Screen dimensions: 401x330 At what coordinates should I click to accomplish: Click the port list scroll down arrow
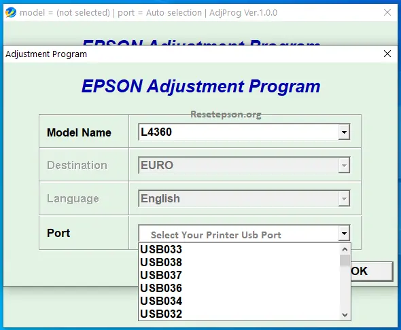(345, 314)
